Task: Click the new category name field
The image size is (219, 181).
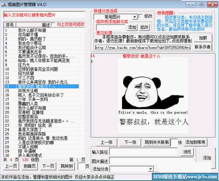Action: coord(111,27)
